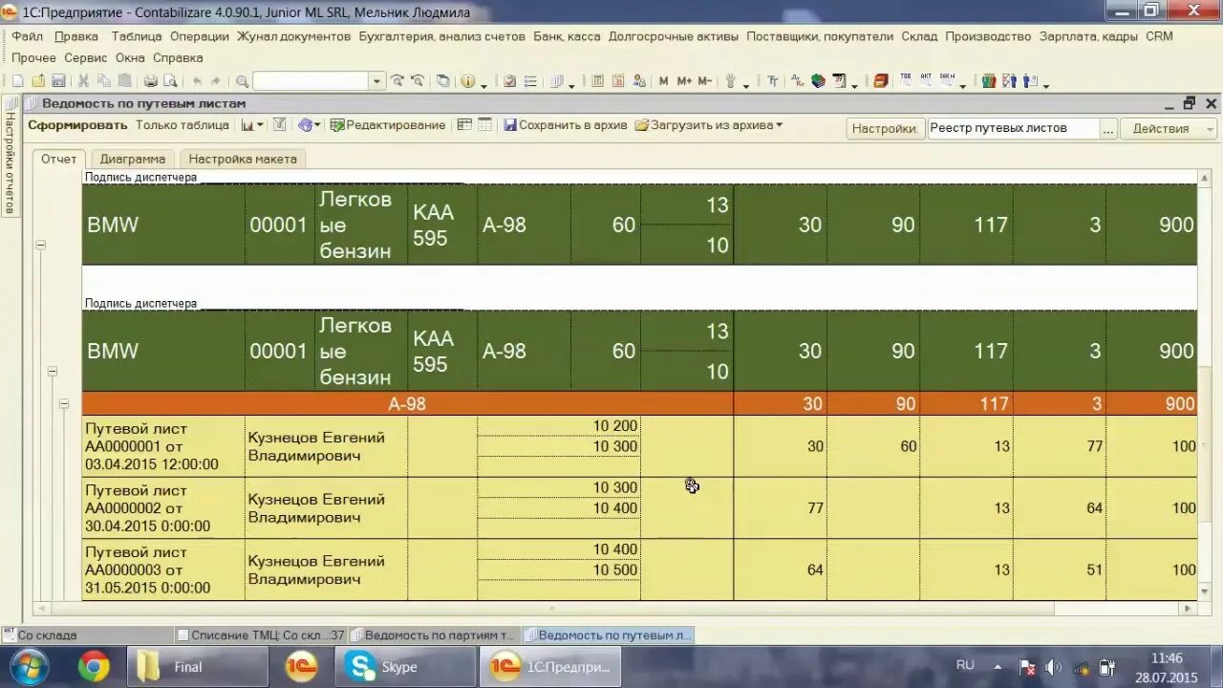
Task: Click the red wallet icon in the toolbar
Action: pos(881,81)
